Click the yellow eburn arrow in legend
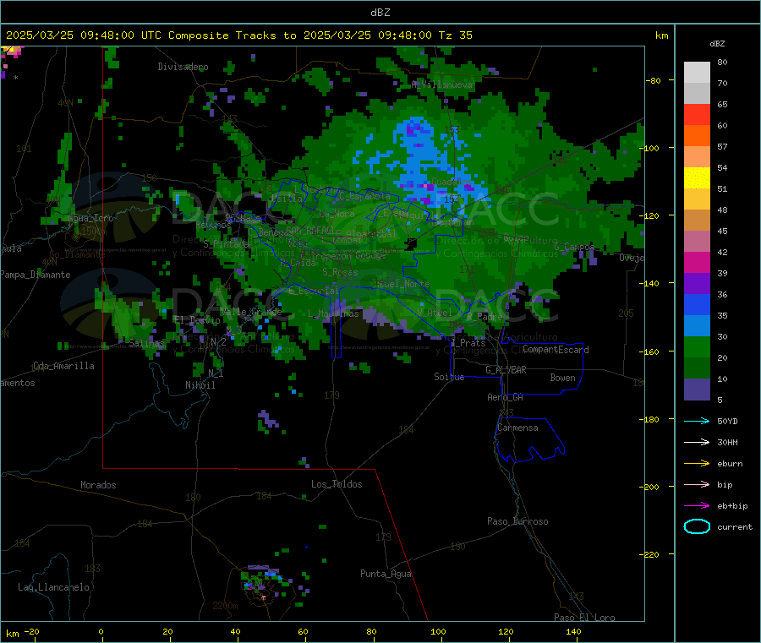Screen dimensions: 761x643 697,464
